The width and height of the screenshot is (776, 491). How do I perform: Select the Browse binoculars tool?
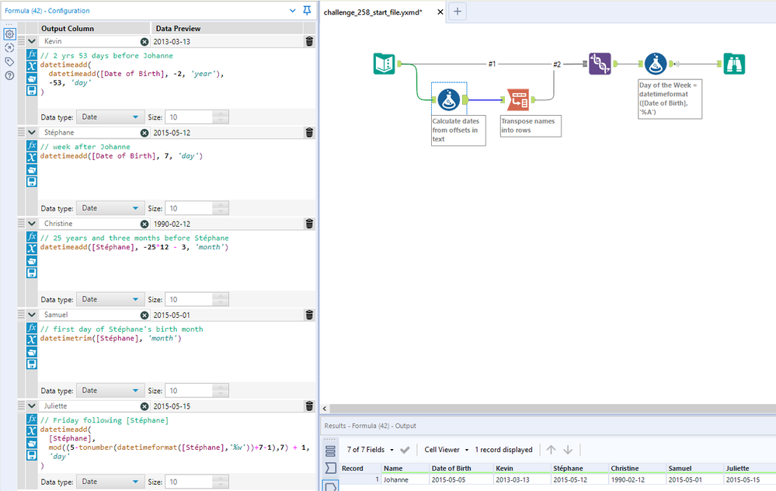click(734, 64)
